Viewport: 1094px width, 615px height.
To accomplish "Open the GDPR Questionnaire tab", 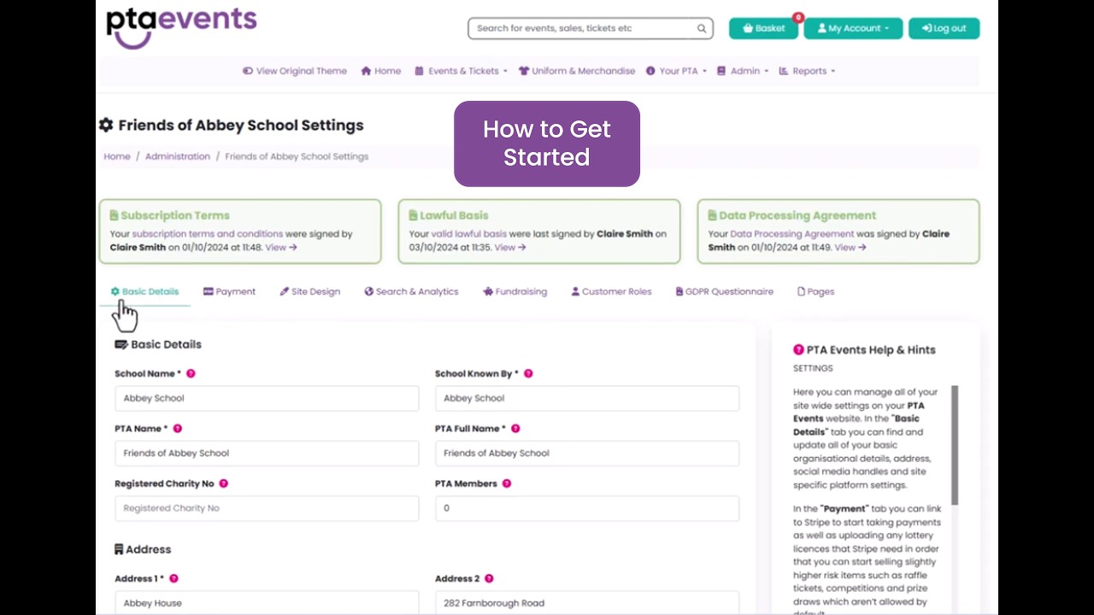I will point(724,291).
